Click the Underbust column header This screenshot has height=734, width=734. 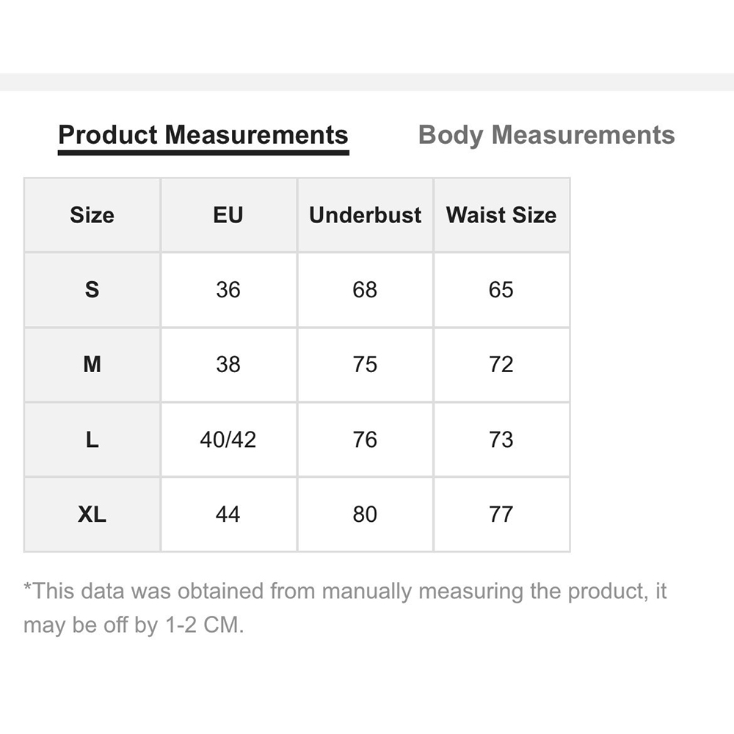point(365,215)
